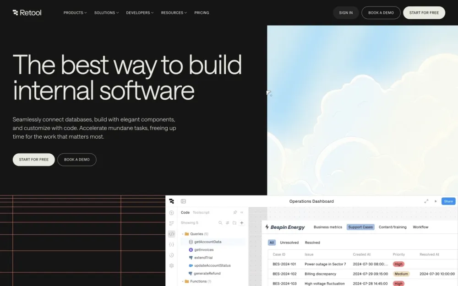This screenshot has width=458, height=286.
Task: Click the add component plus icon in sidebar
Action: pos(171,213)
